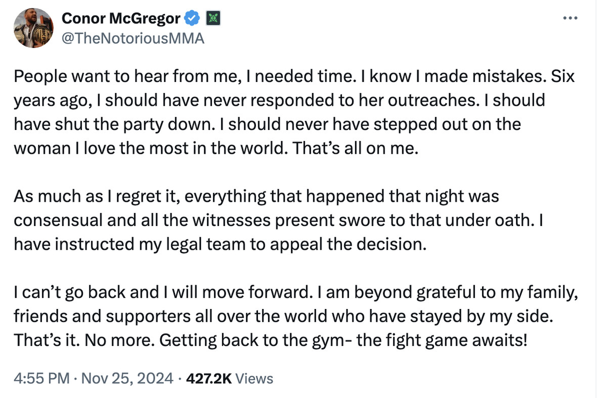The width and height of the screenshot is (607, 398).
Task: Click the text "That's it. No more."
Action: [x=83, y=339]
